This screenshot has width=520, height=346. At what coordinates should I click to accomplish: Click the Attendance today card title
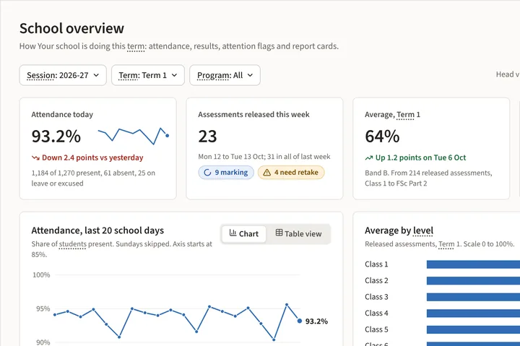click(62, 114)
